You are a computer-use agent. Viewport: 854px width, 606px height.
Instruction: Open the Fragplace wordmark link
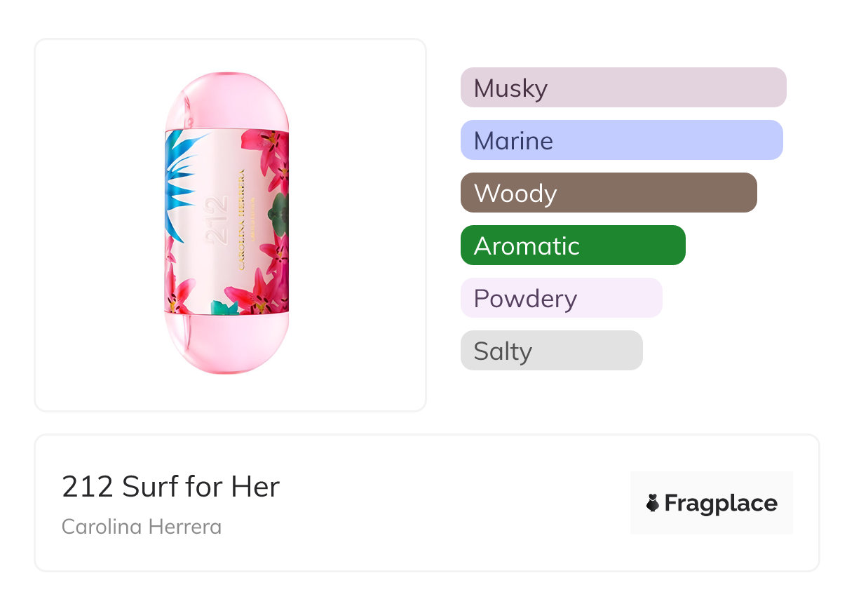tap(721, 503)
